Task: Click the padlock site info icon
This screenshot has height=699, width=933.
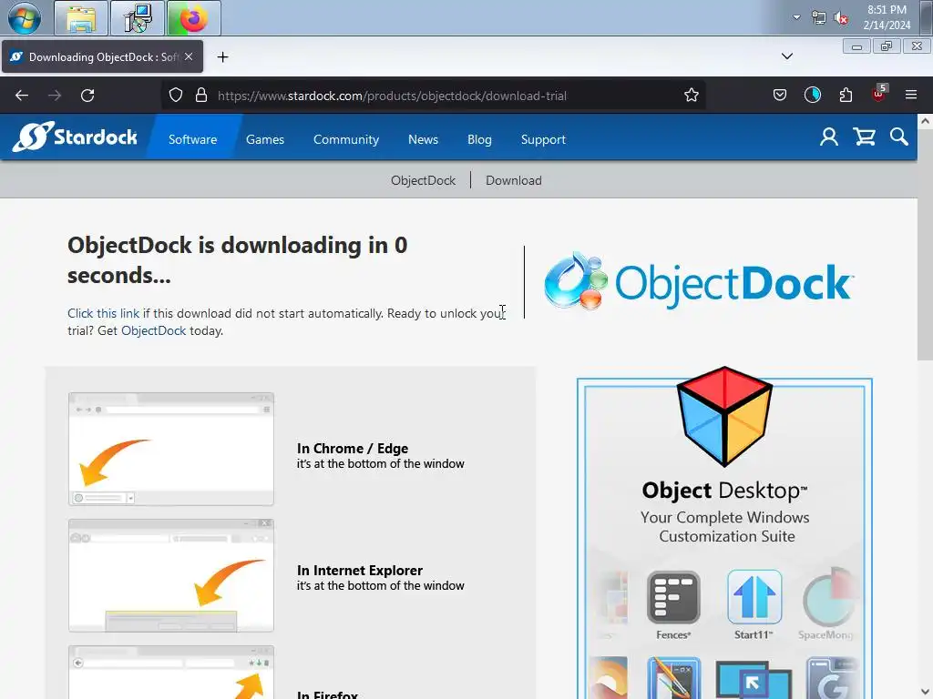Action: pos(201,95)
